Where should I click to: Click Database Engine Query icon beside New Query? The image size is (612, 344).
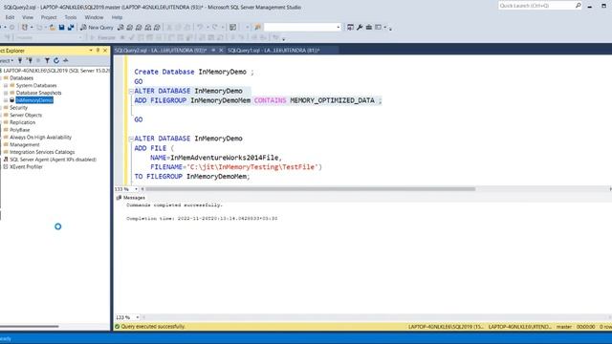[121, 28]
